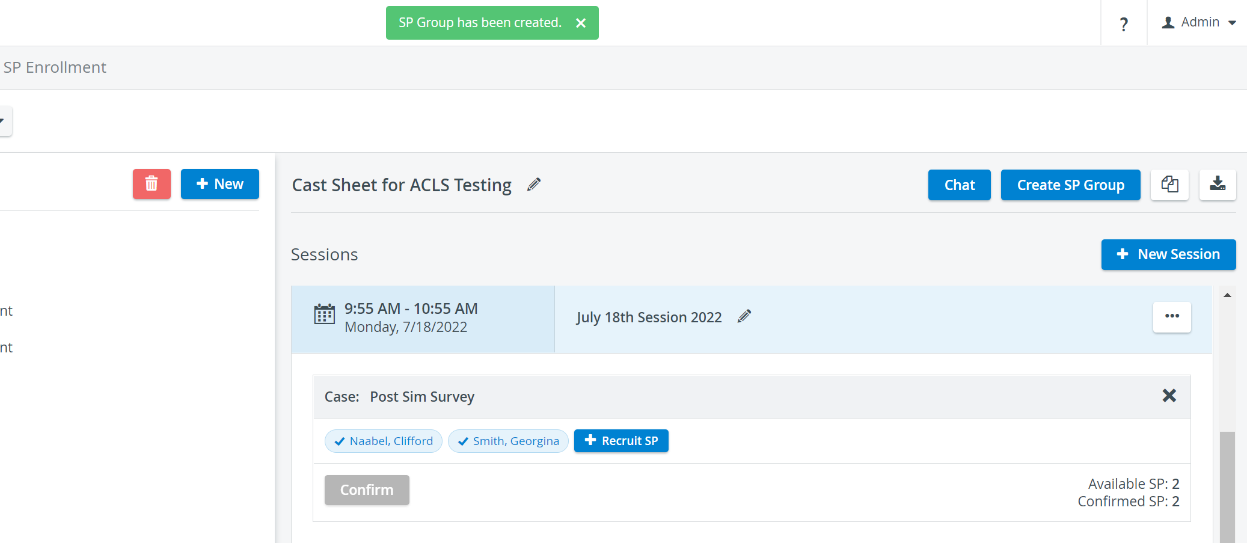
Task: Remove the Post Sim Survey case with the X
Action: pyautogui.click(x=1169, y=396)
